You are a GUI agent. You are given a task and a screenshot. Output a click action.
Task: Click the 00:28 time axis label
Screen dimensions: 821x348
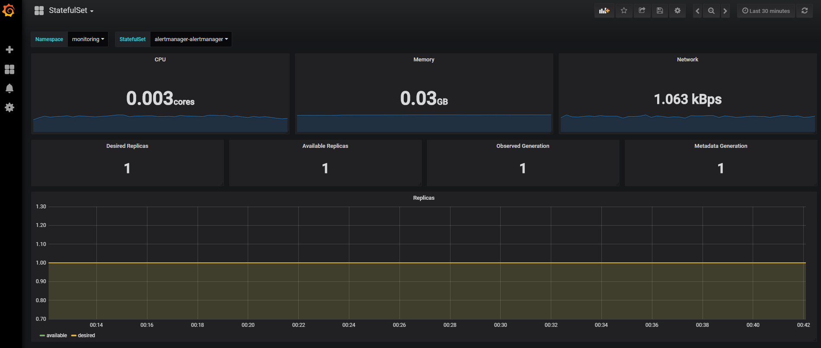coord(450,325)
